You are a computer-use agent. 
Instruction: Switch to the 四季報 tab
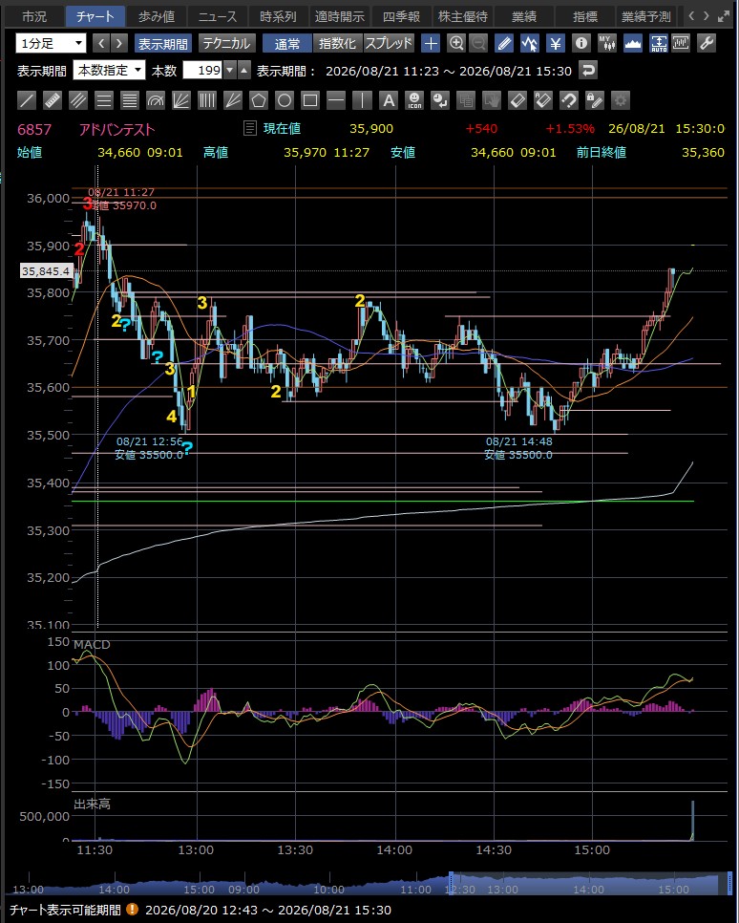coord(401,17)
